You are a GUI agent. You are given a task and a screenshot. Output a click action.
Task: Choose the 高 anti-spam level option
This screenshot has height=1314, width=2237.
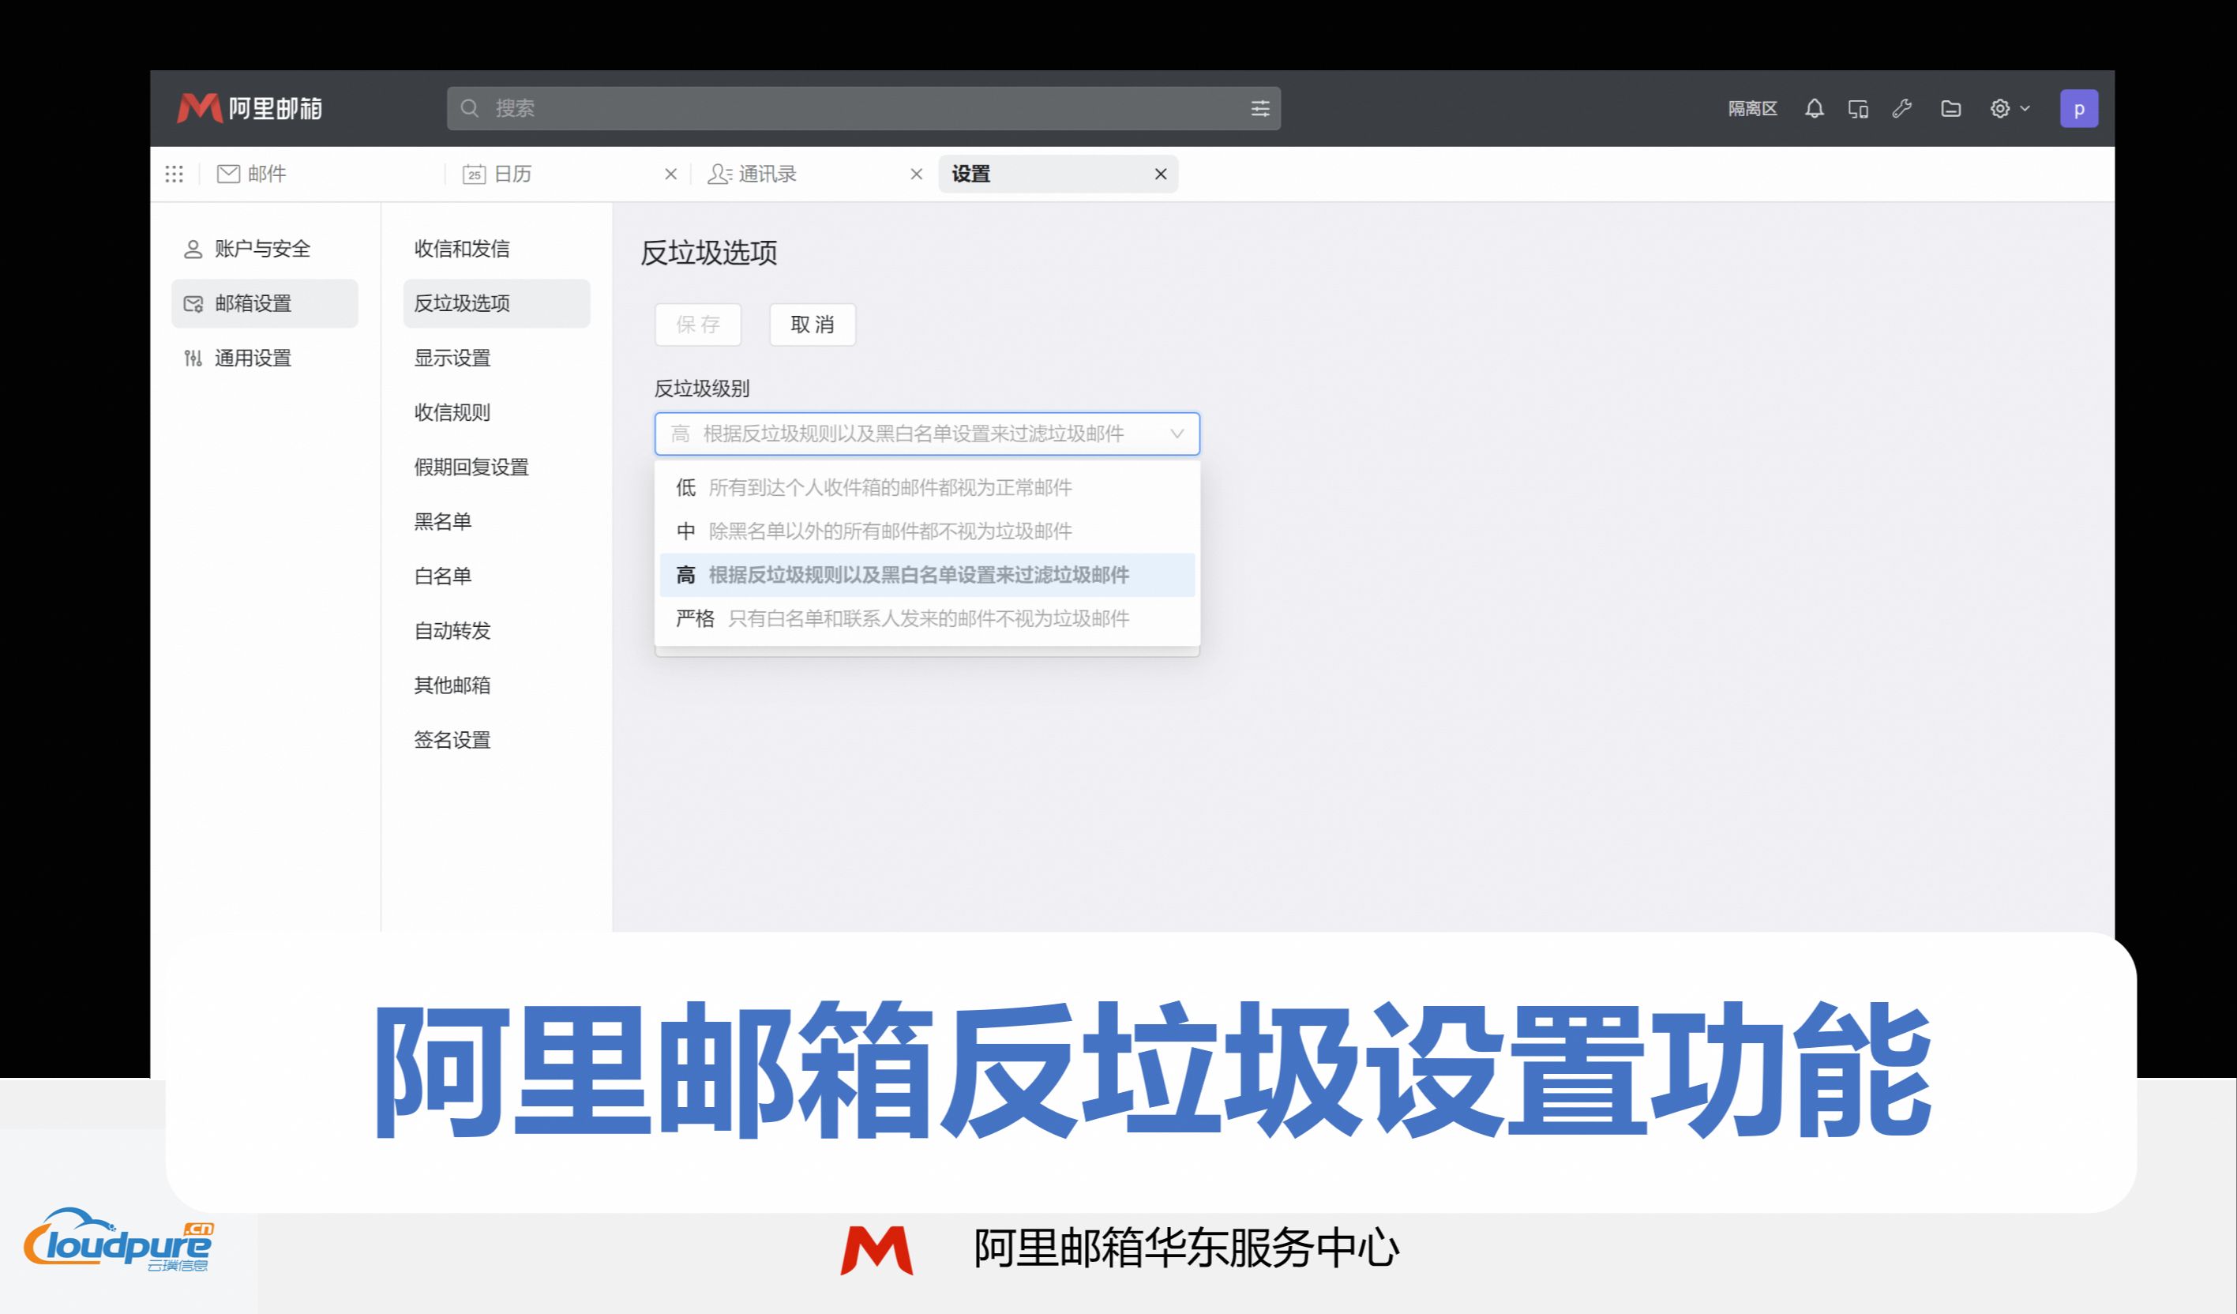(x=927, y=576)
